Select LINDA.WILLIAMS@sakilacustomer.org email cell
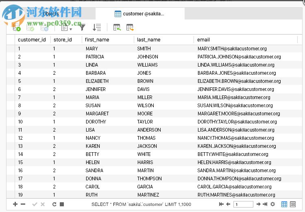 click(x=236, y=65)
